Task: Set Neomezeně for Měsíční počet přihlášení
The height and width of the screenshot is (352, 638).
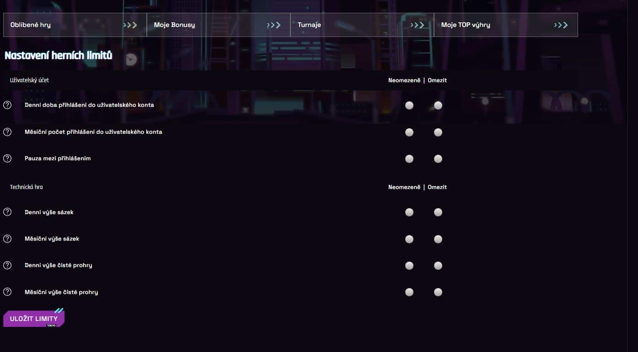Action: (409, 132)
